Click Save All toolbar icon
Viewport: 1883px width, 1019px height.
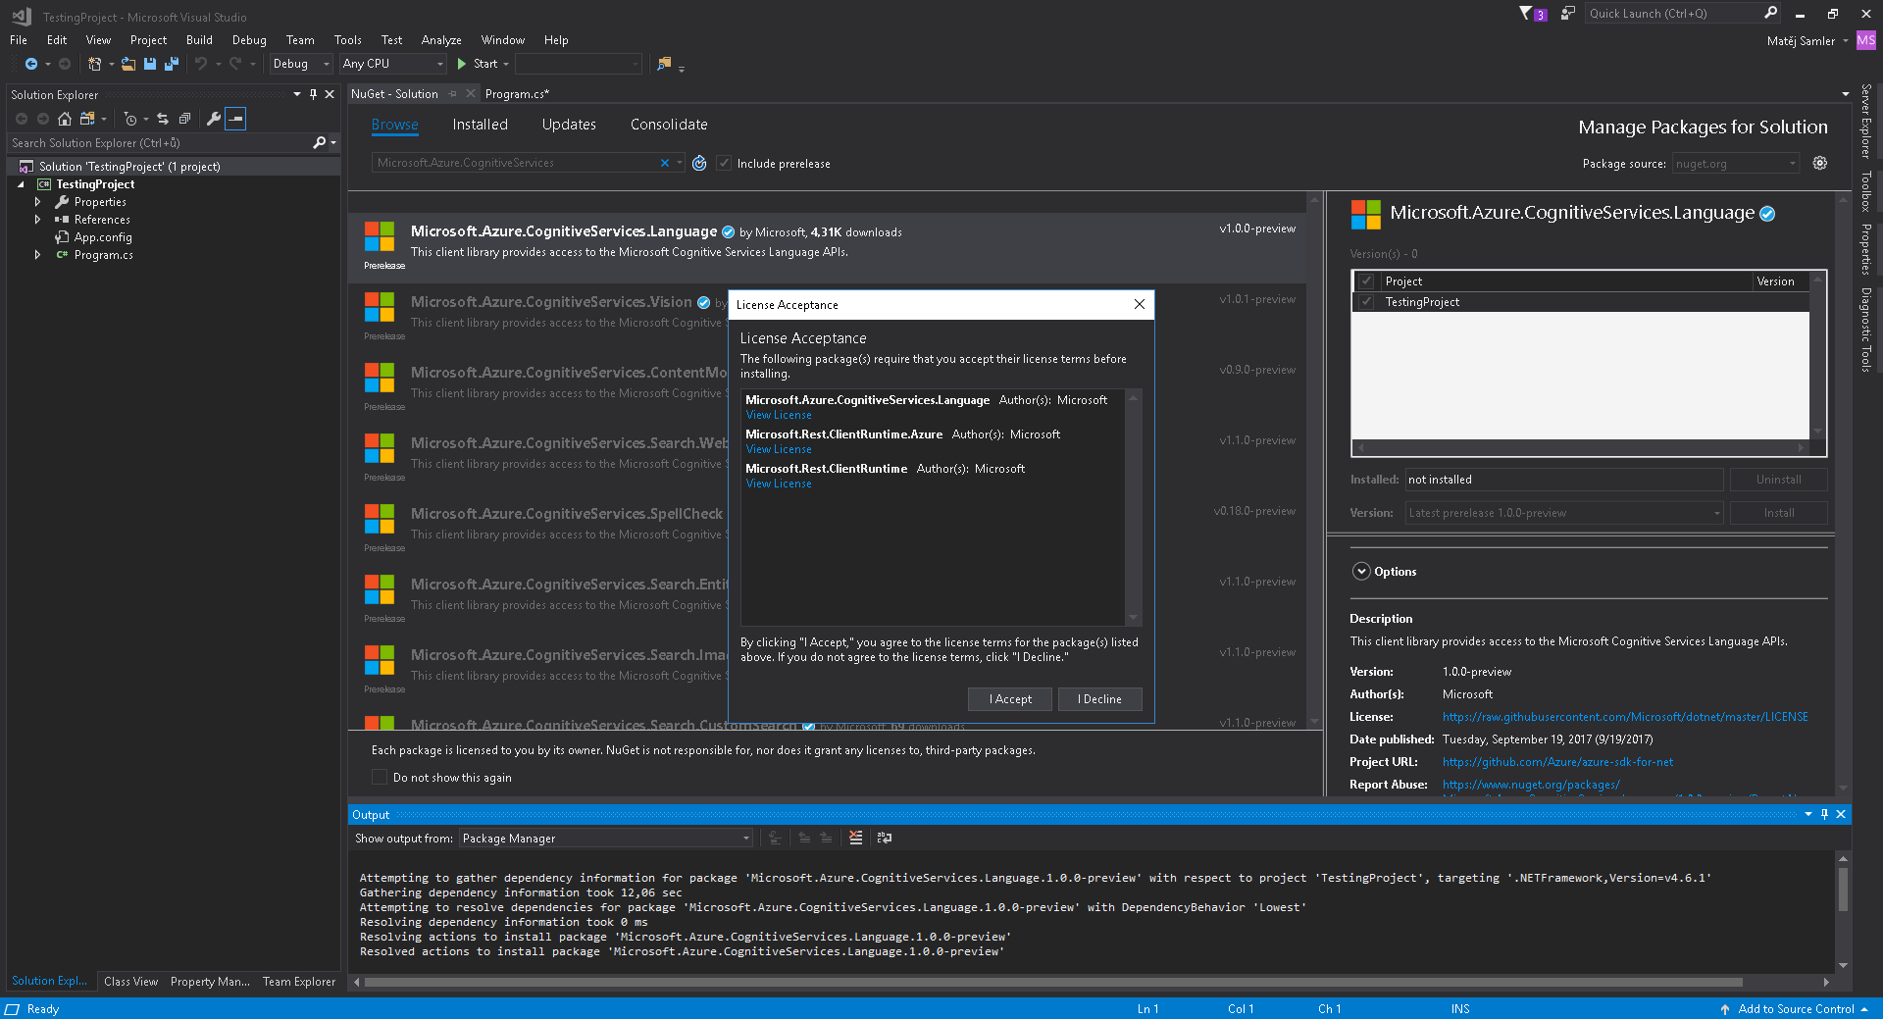(x=172, y=64)
